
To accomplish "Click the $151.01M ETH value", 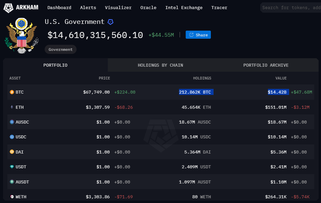I will tap(276, 107).
